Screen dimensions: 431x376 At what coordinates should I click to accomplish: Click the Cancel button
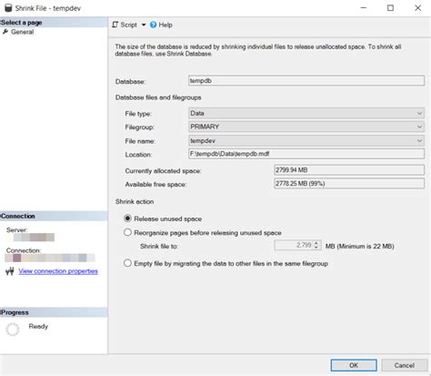405,365
